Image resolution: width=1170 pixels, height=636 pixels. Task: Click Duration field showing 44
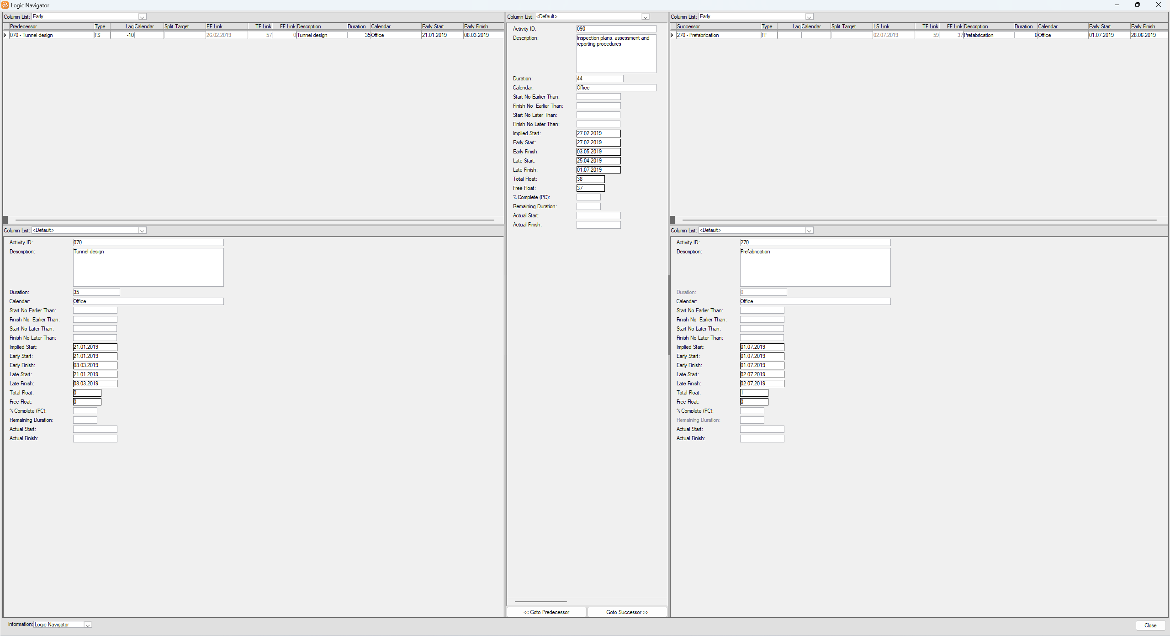600,79
